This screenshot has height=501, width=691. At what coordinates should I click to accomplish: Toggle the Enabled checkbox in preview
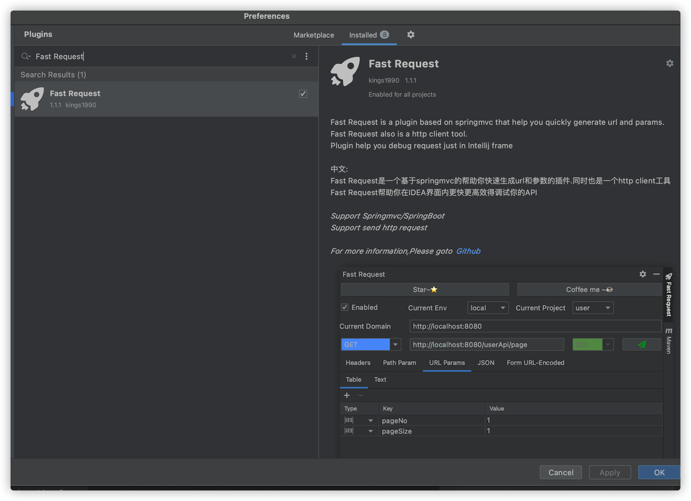coord(345,307)
